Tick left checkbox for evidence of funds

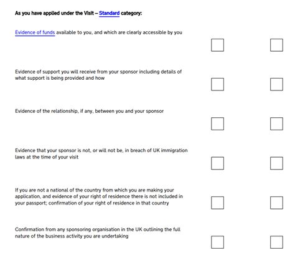coord(217,45)
